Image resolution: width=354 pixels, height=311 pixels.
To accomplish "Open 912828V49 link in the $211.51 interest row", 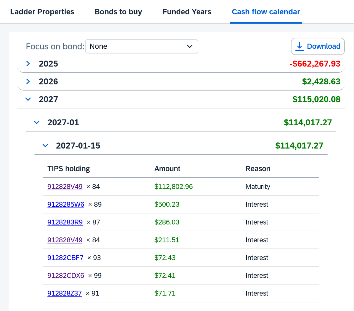I will (x=65, y=240).
